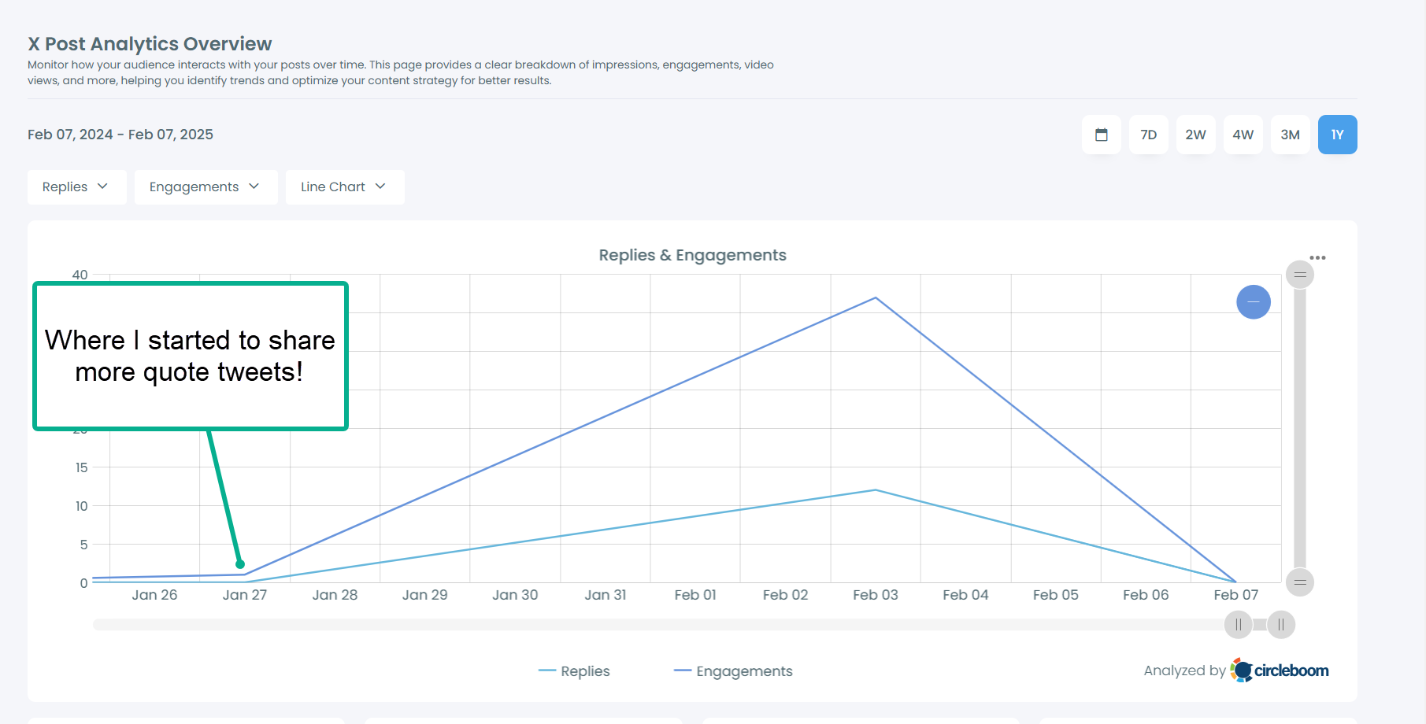Open the calendar date picker icon
1426x724 pixels.
coord(1101,135)
